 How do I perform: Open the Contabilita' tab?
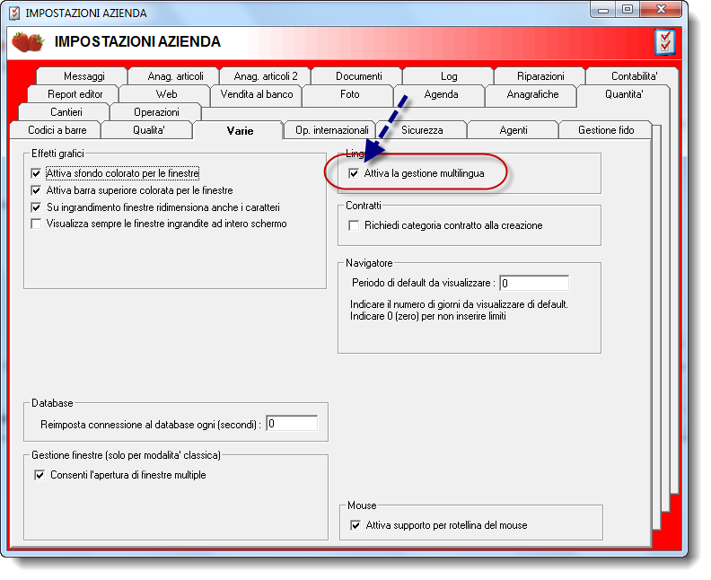(x=634, y=76)
